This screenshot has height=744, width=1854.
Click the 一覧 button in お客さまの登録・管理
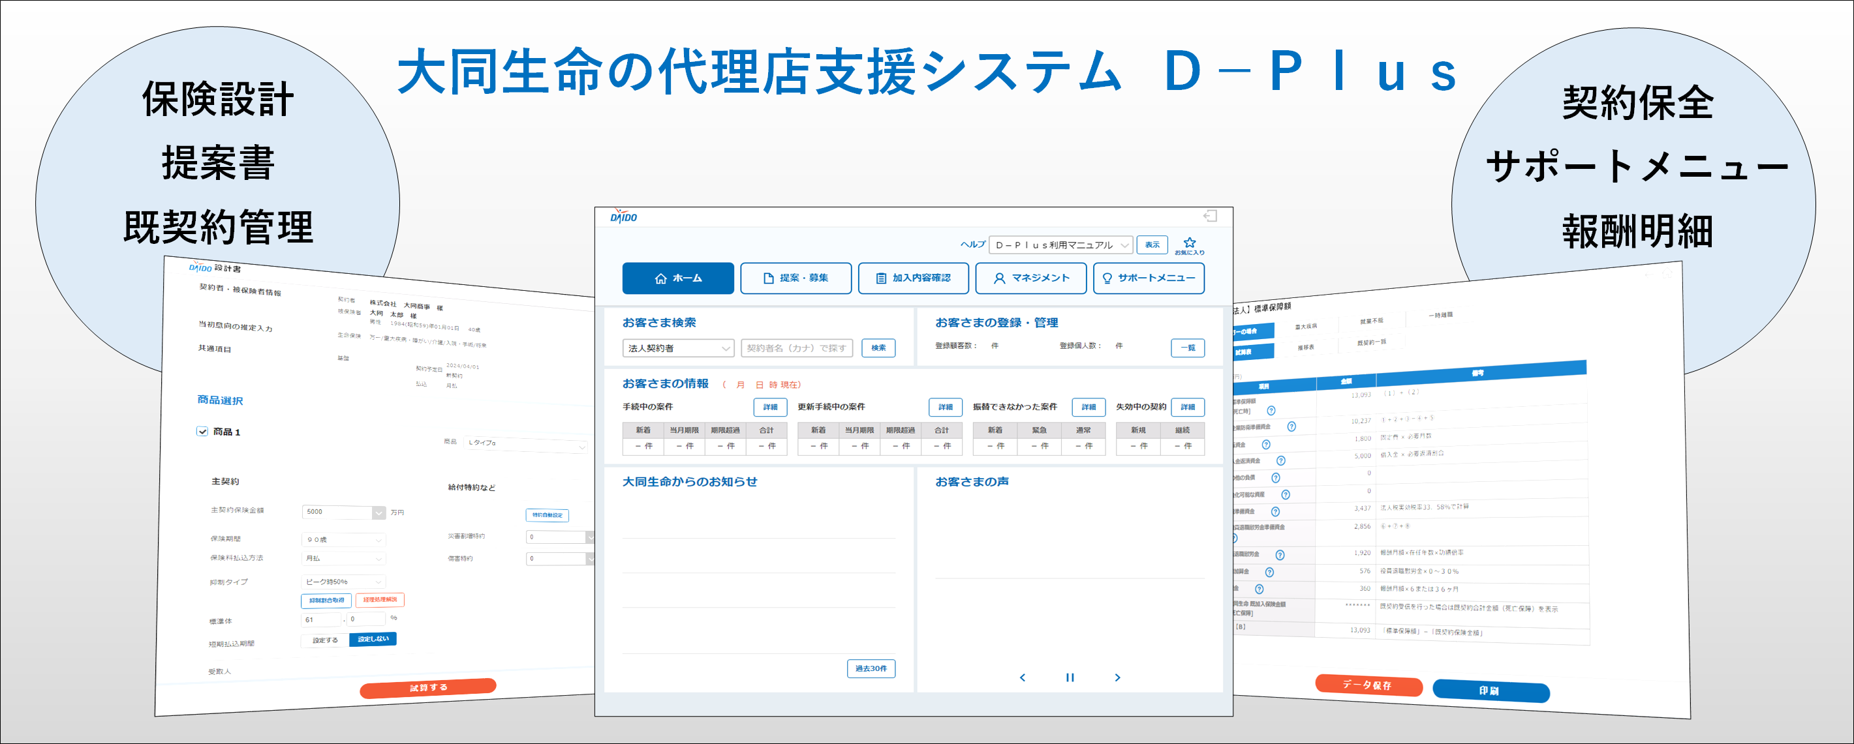[1188, 349]
